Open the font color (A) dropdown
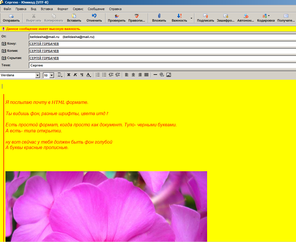The width and height of the screenshot is (296, 242). [x=89, y=75]
